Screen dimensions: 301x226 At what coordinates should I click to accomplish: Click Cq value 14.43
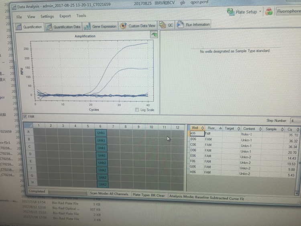pyautogui.click(x=292, y=158)
